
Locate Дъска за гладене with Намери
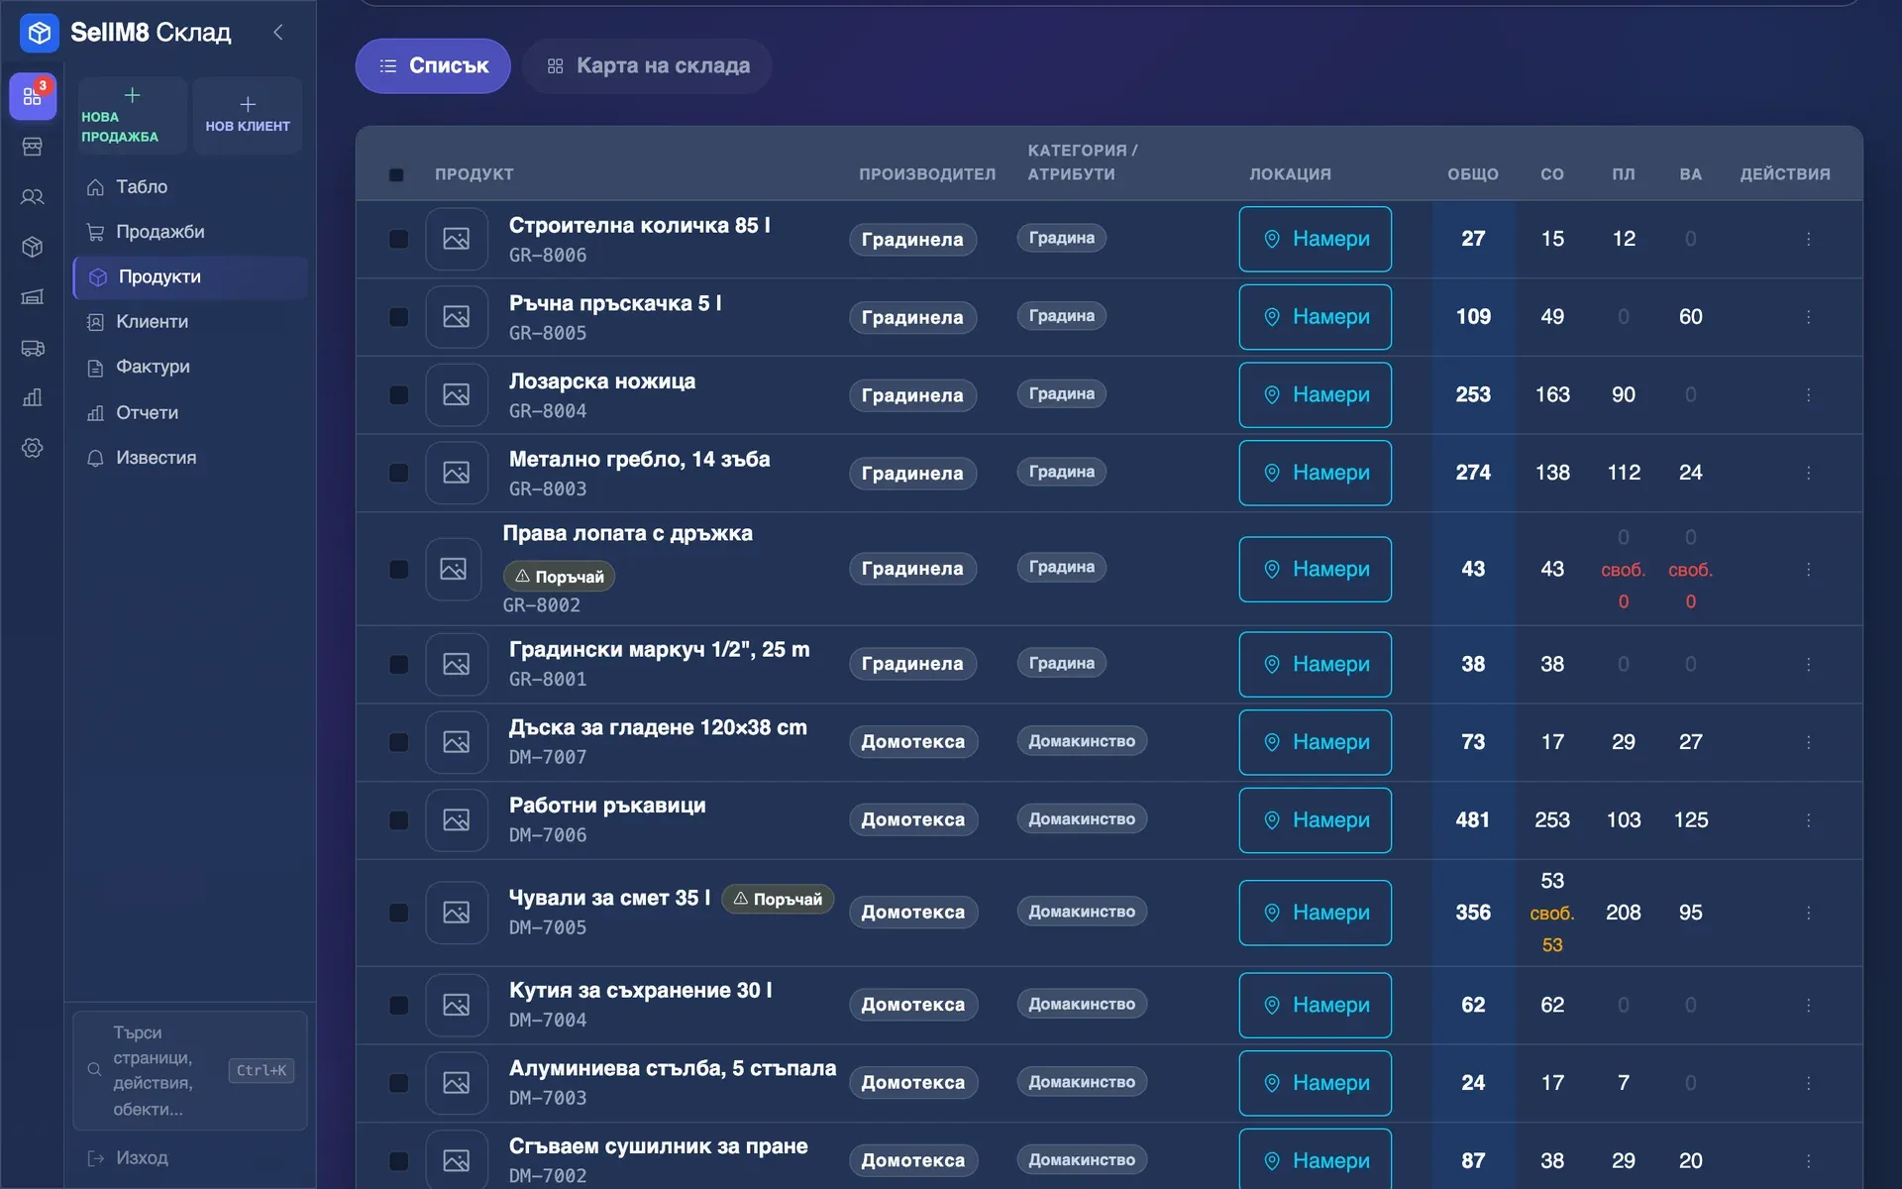(x=1315, y=742)
